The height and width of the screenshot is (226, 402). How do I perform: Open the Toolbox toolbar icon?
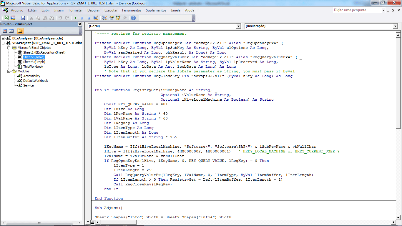[x=125, y=18]
